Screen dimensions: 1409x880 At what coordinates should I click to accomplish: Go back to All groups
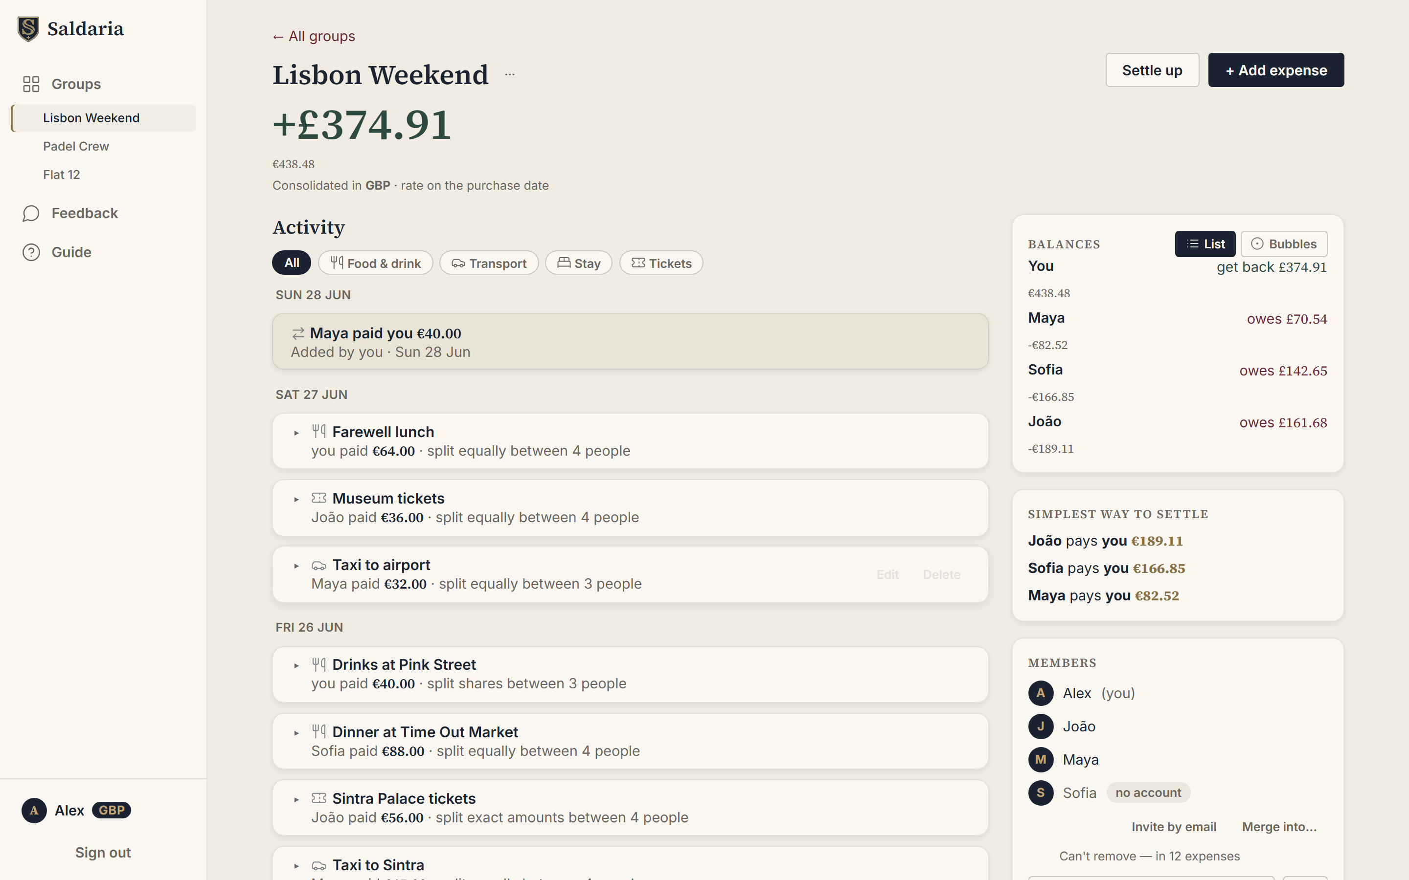[x=314, y=36]
